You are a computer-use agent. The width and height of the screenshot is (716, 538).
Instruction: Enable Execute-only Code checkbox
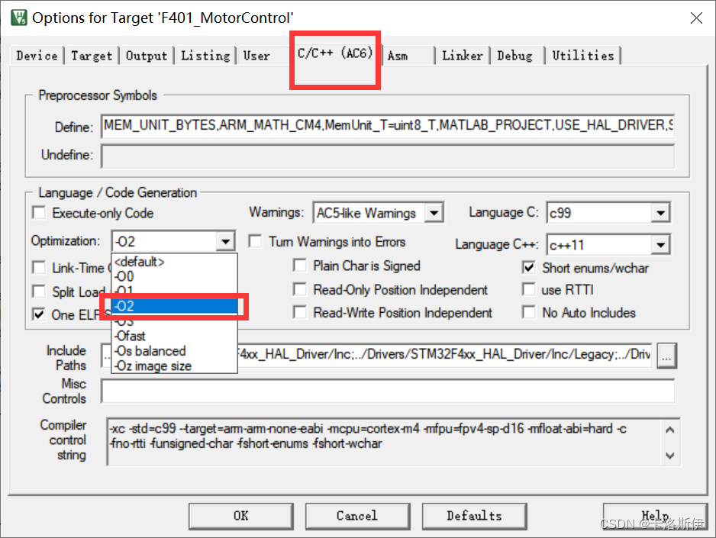click(x=39, y=213)
